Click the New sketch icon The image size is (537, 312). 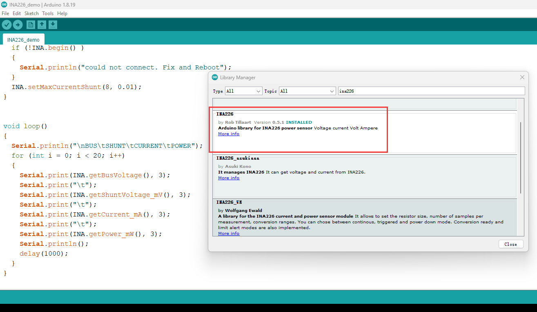point(31,25)
